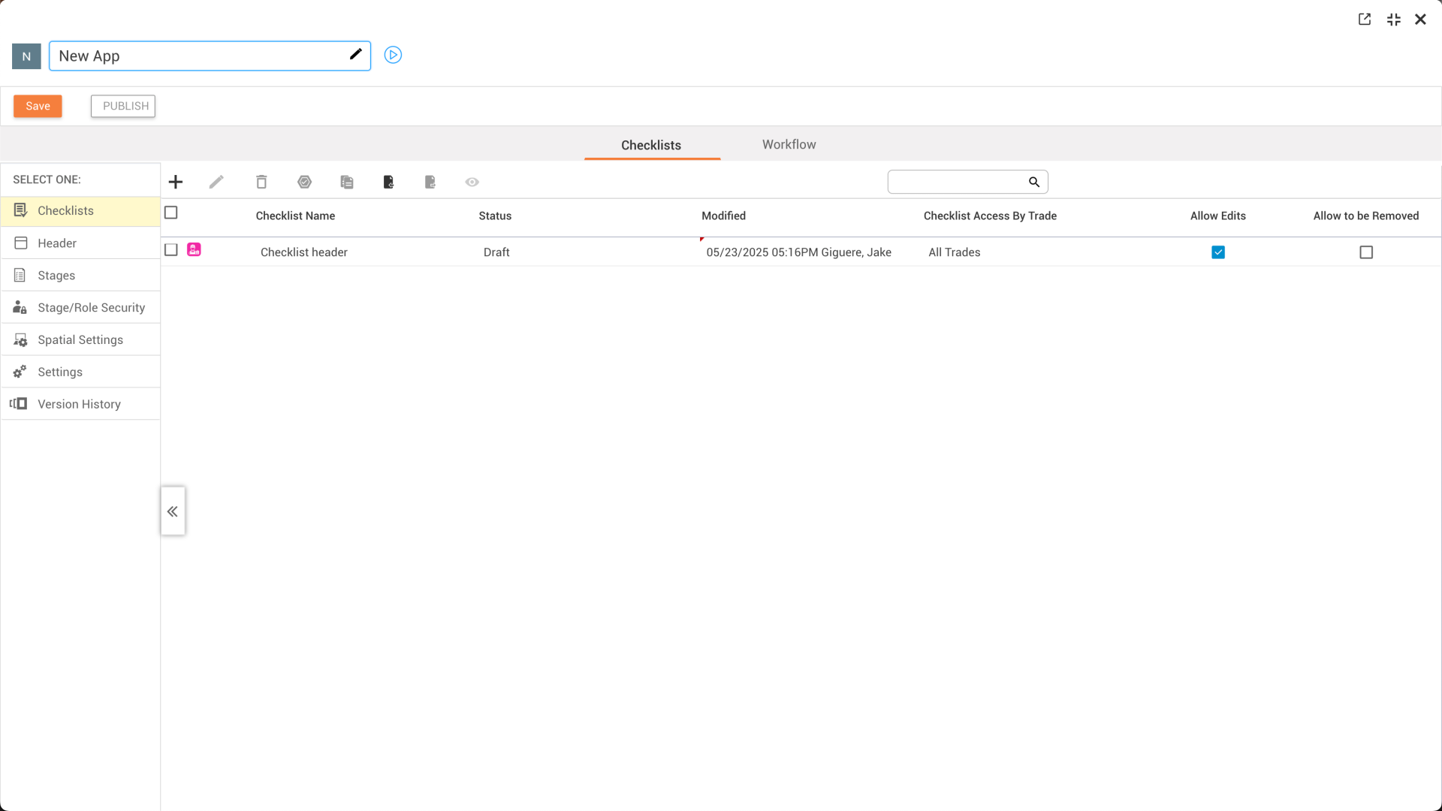Enable Allow to be Removed checkbox
Screen dimensions: 1442x811
[1366, 252]
